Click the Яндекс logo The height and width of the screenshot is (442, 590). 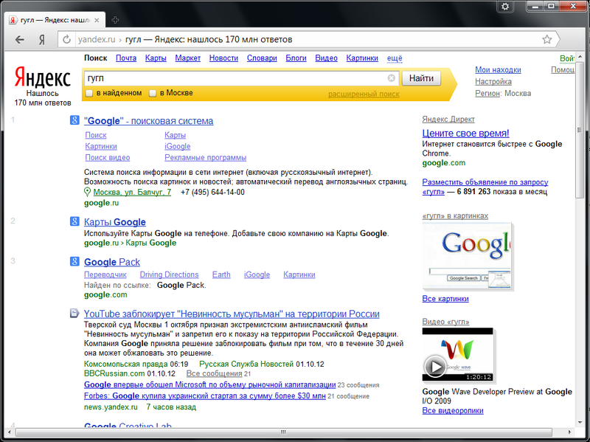click(42, 77)
